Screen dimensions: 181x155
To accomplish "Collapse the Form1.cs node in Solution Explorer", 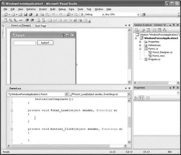I will [x=140, y=49].
